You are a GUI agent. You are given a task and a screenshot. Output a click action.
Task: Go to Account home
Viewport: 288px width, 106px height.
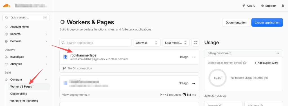(x=19, y=27)
